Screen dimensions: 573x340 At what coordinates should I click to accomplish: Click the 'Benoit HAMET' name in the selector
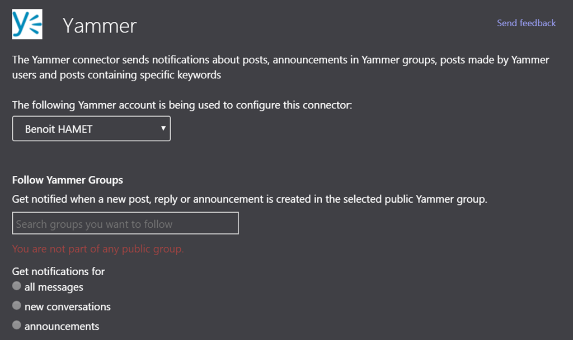59,129
